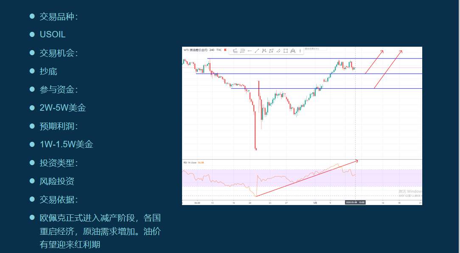Click the red flag beside TVC label
Viewport: 460px width, 253px height.
coord(225,50)
